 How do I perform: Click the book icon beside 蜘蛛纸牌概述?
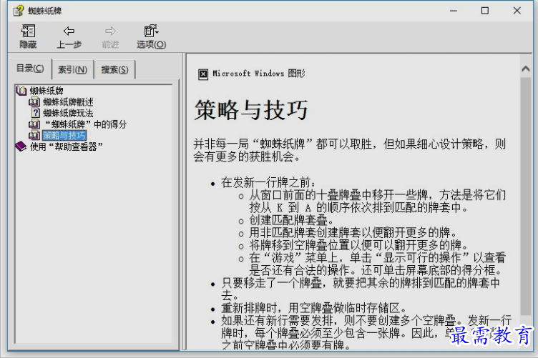click(x=34, y=102)
